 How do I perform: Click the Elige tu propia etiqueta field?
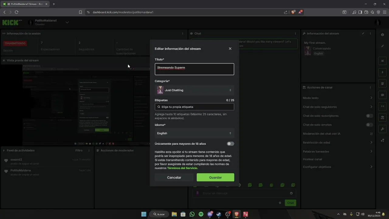[194, 107]
